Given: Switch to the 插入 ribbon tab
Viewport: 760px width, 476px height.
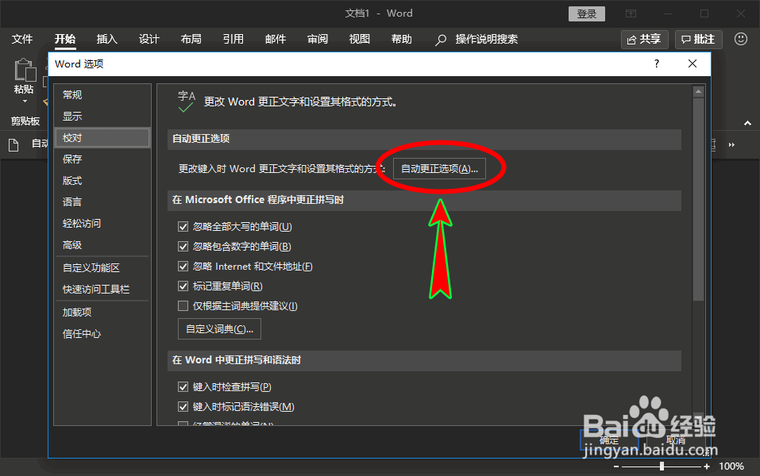Looking at the screenshot, I should 106,39.
